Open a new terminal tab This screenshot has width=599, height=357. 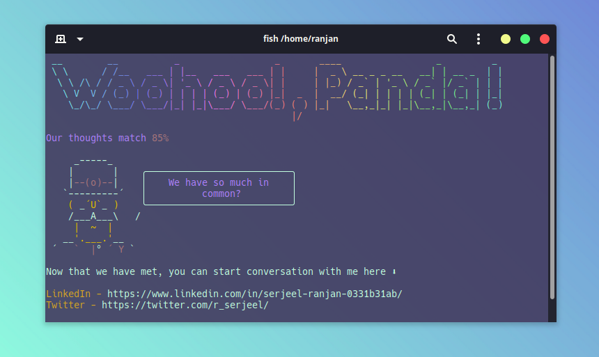point(61,39)
